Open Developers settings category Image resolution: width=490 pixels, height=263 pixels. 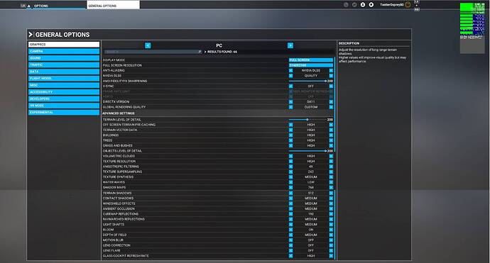[64, 99]
